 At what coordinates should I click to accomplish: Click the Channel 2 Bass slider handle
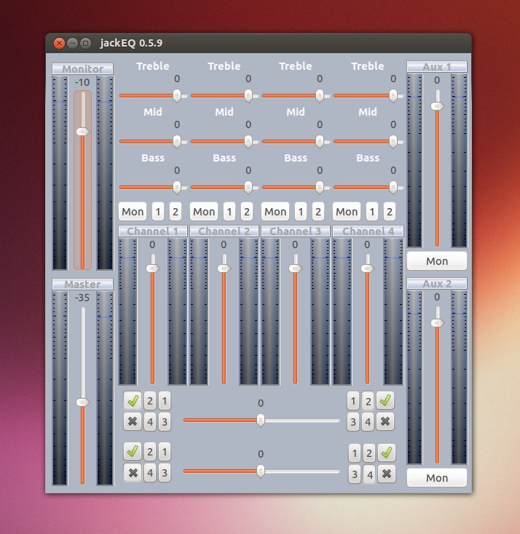click(248, 187)
